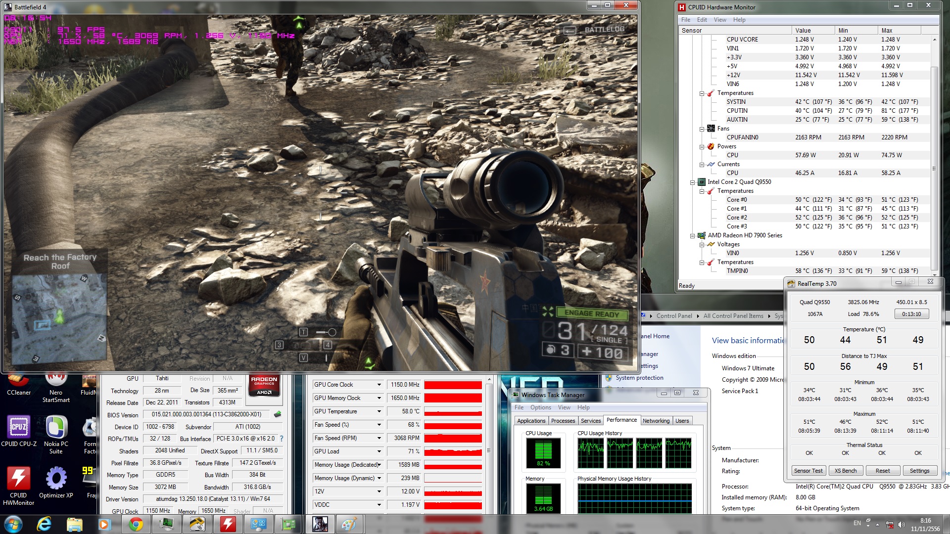Open GPU Core Clock sensor dropdown
Screen dimensions: 950x534
[x=379, y=385]
